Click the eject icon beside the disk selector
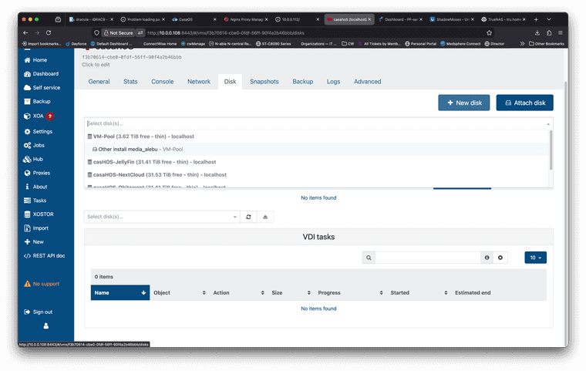This screenshot has height=371, width=586. pos(264,218)
